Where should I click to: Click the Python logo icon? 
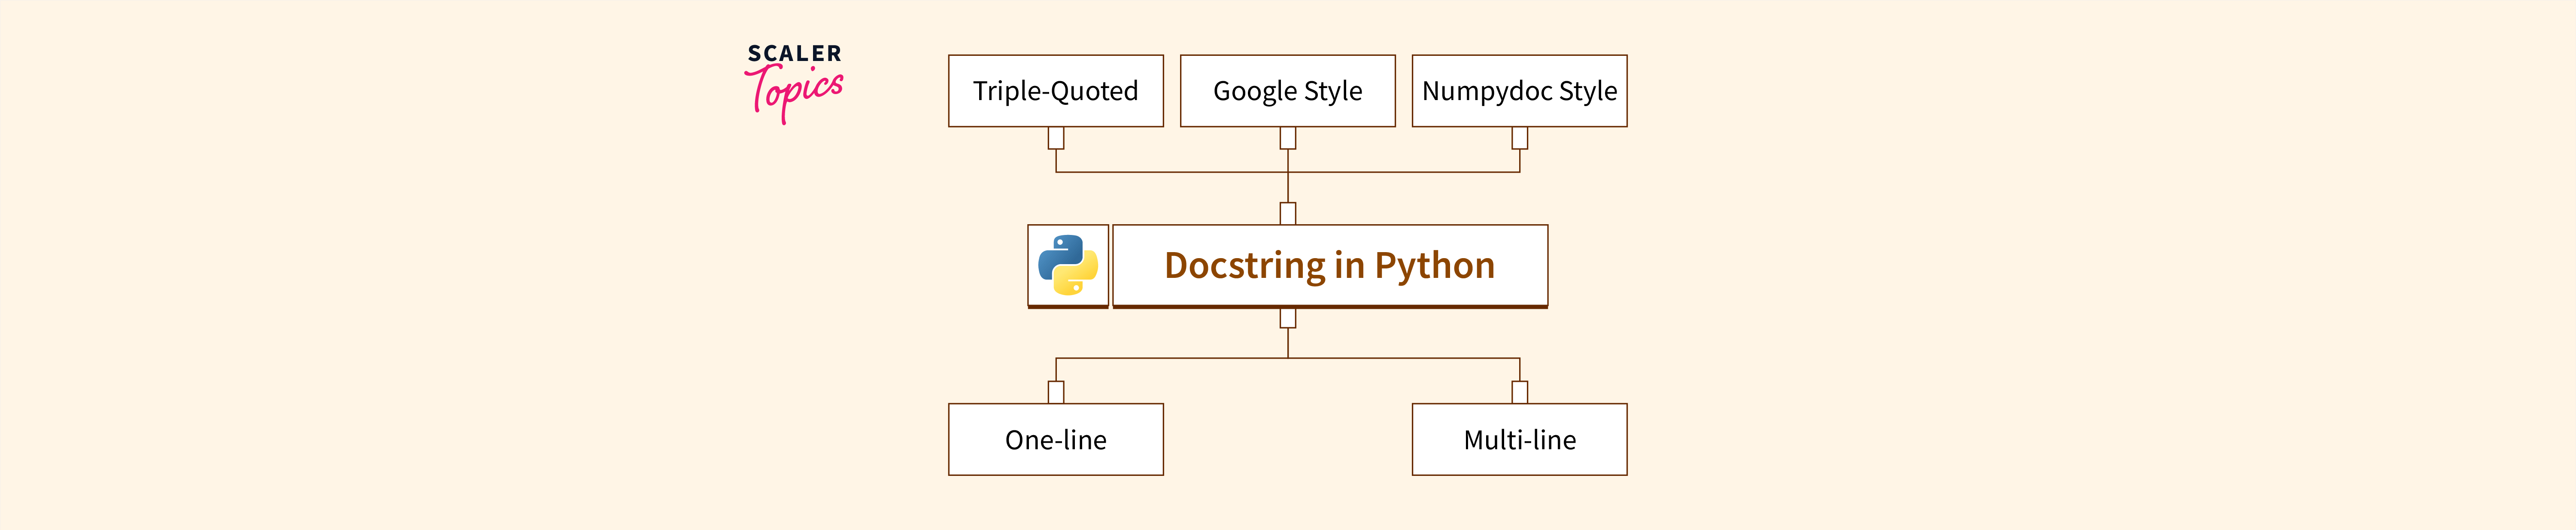click(1067, 265)
